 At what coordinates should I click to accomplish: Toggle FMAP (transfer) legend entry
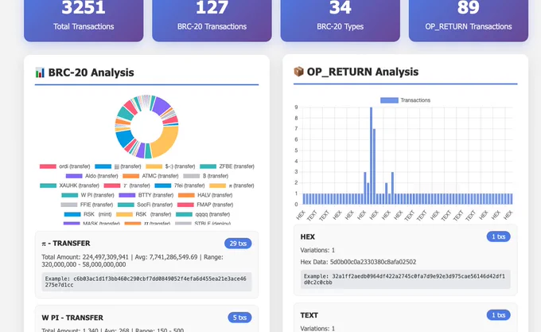pyautogui.click(x=205, y=205)
